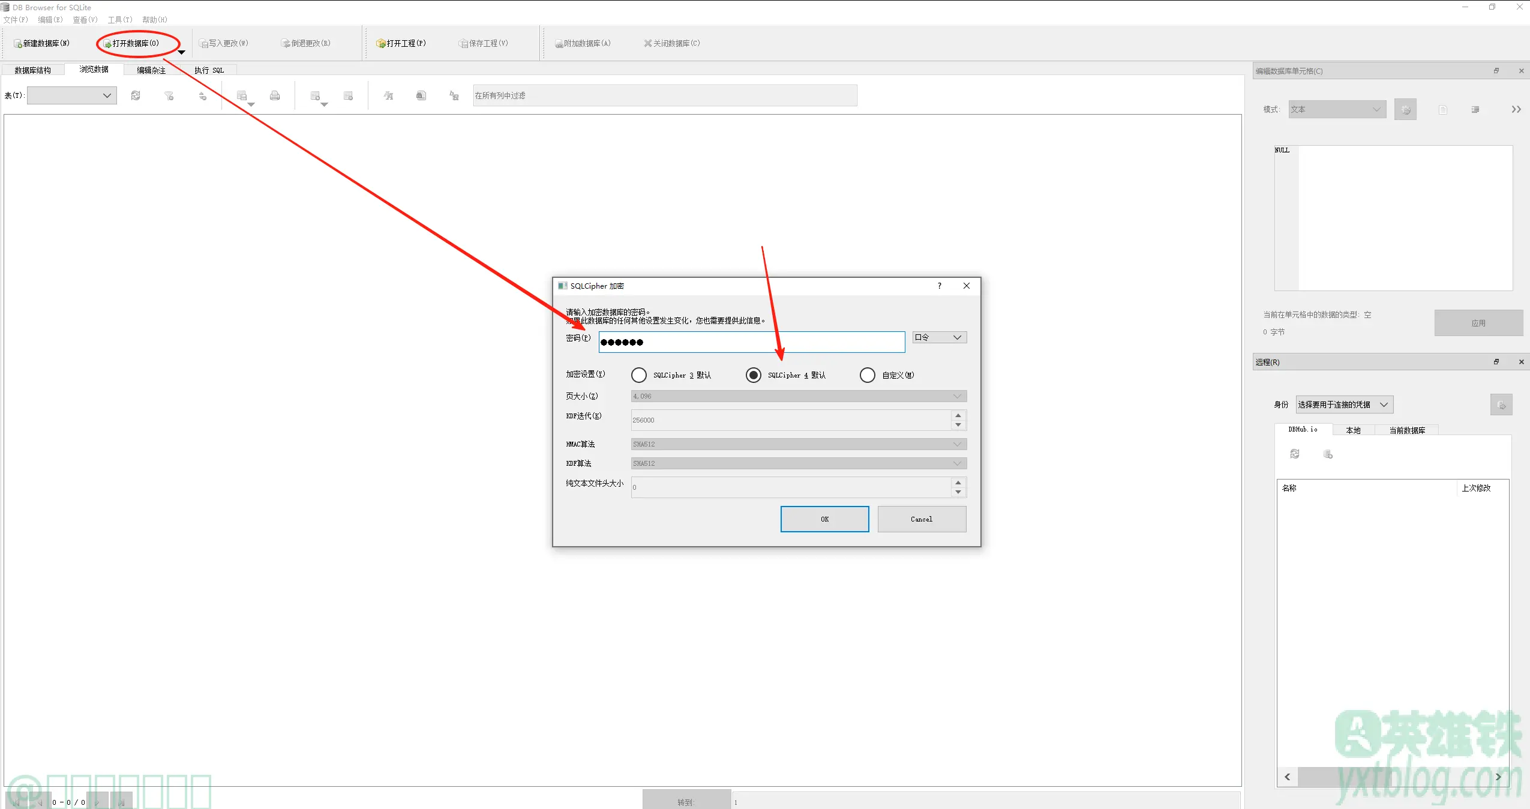Image resolution: width=1530 pixels, height=809 pixels.
Task: Open the passphrase type (口令) dropdown
Action: coord(940,337)
